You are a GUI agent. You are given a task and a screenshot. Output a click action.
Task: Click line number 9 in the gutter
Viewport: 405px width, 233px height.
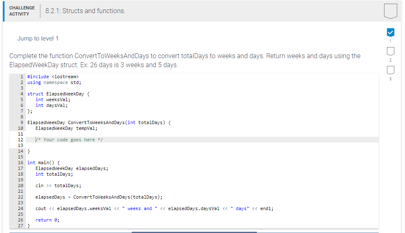click(22, 123)
